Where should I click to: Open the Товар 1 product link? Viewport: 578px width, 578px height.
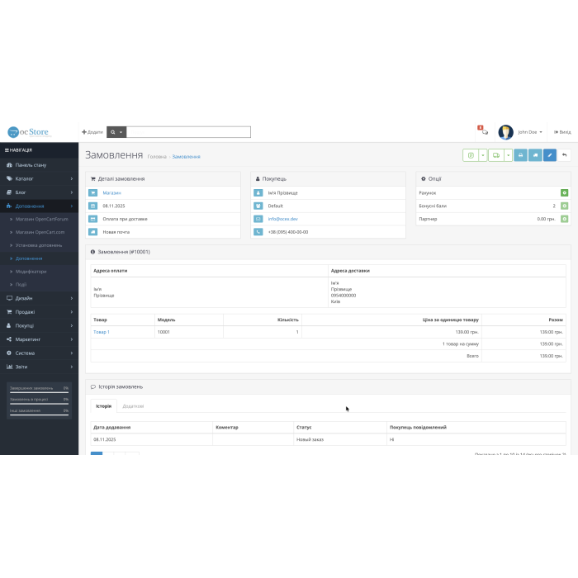point(102,332)
